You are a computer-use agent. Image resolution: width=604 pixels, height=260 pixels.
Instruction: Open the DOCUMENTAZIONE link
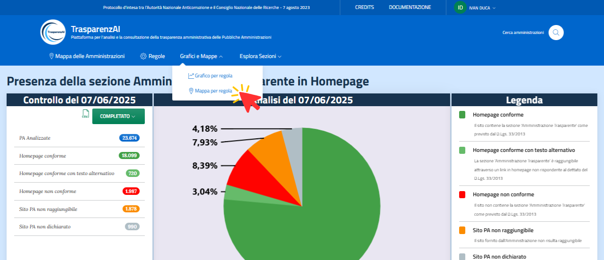(410, 8)
